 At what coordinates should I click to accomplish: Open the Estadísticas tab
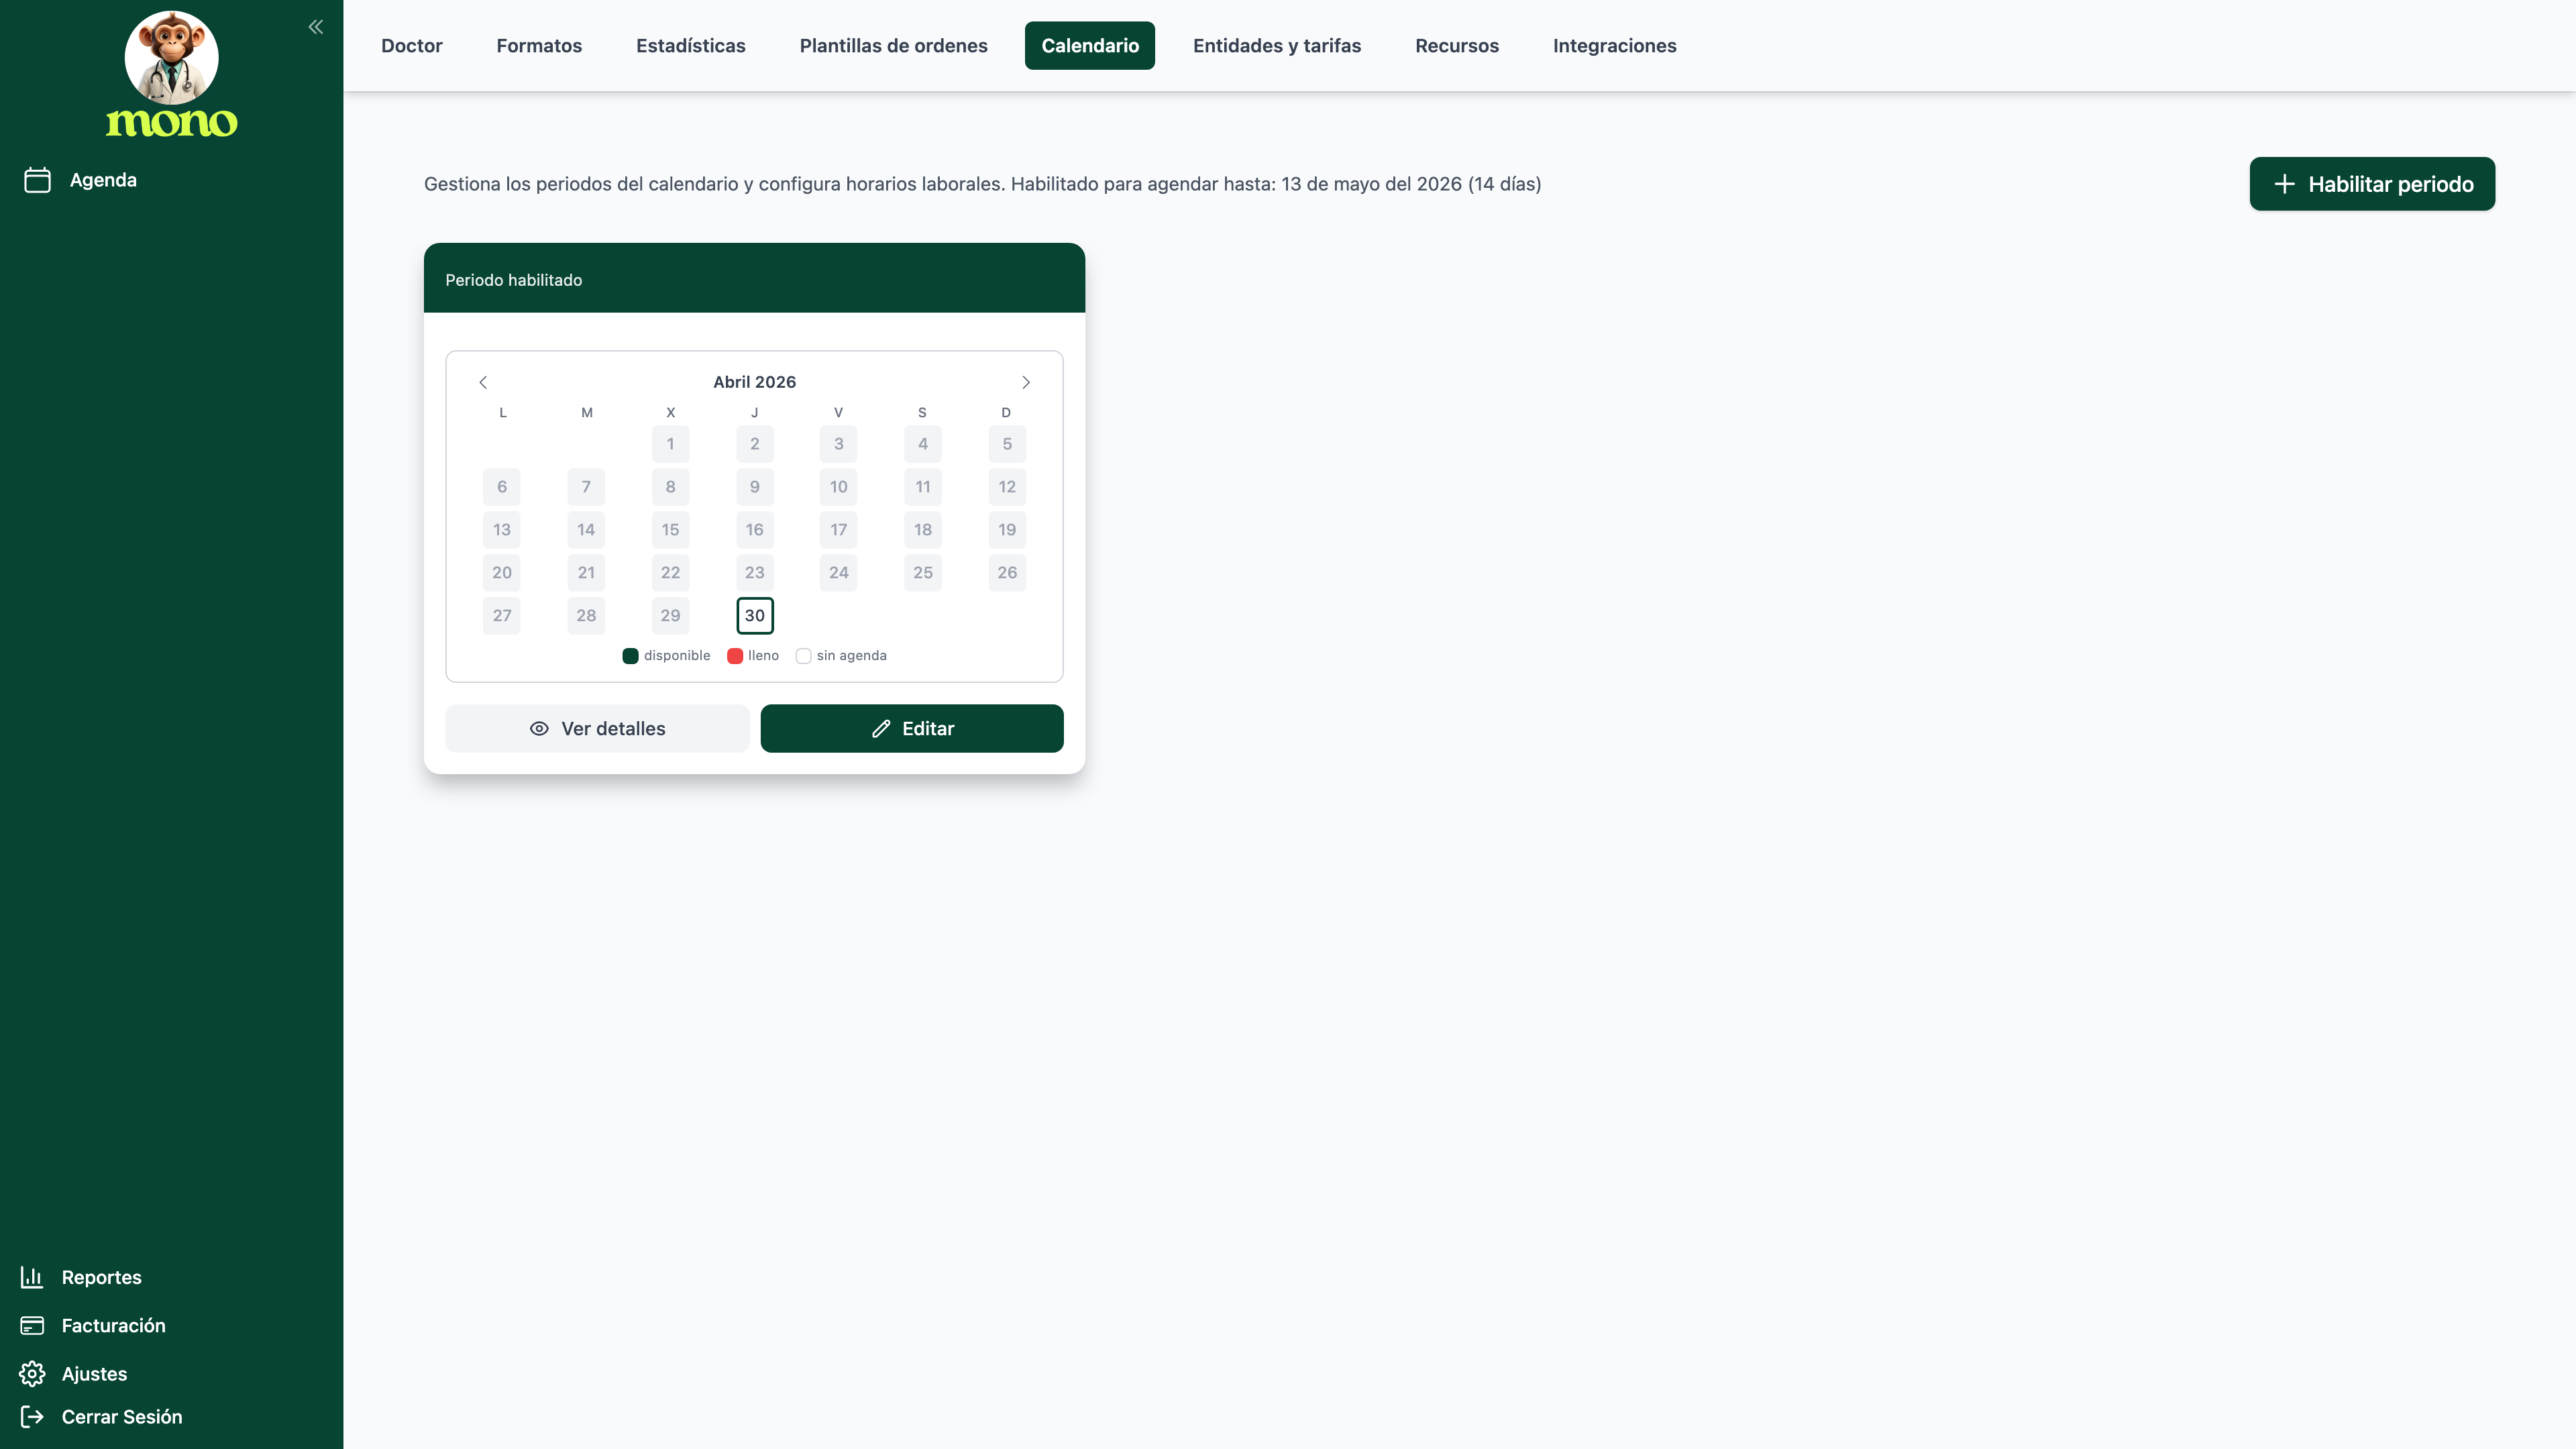[691, 46]
